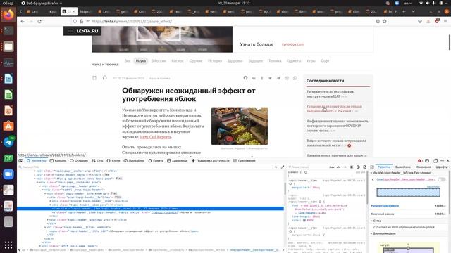
Task: Click the .cls class toggle button
Action: [x=338, y=167]
